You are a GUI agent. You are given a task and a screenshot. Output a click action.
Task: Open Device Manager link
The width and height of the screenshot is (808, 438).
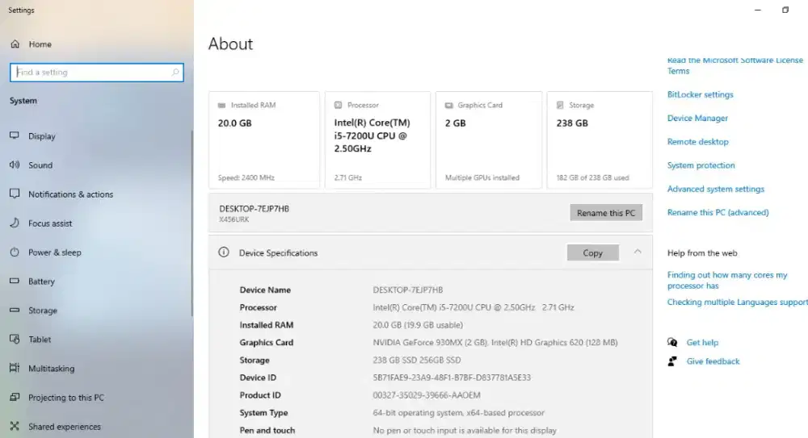tap(697, 118)
